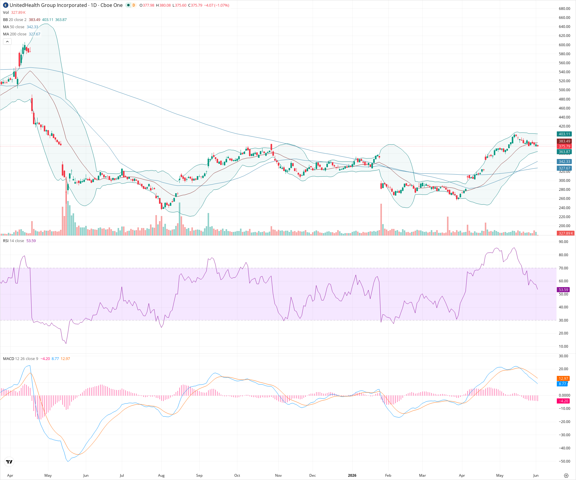Click the Feb label on time axis
Screen dimensions: 576x480
(x=388, y=475)
